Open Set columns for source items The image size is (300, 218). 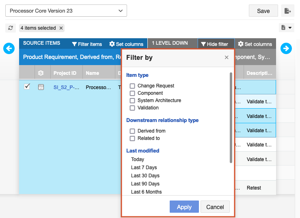point(126,44)
